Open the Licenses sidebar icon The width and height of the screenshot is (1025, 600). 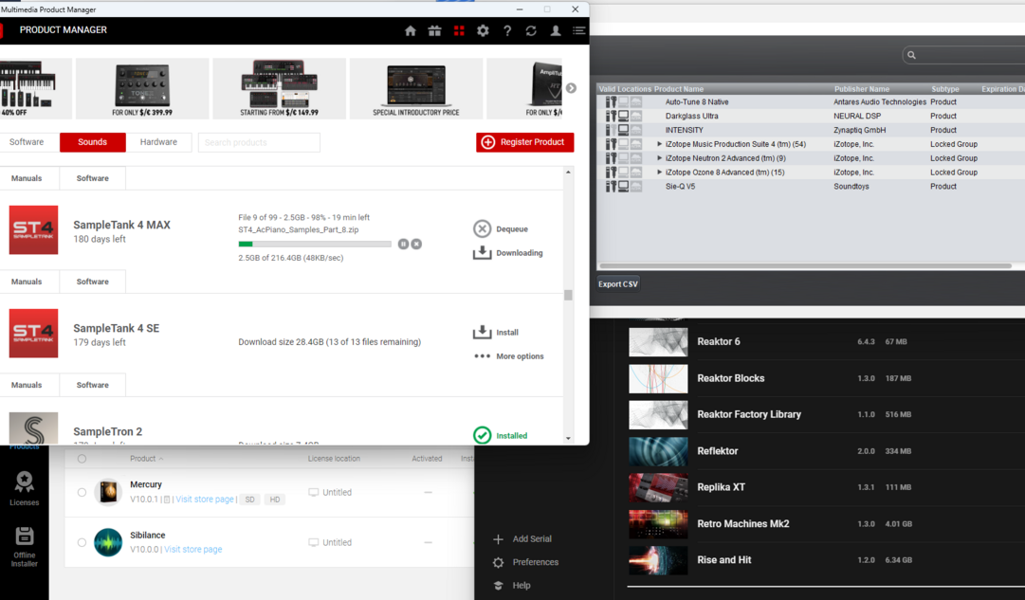[25, 488]
